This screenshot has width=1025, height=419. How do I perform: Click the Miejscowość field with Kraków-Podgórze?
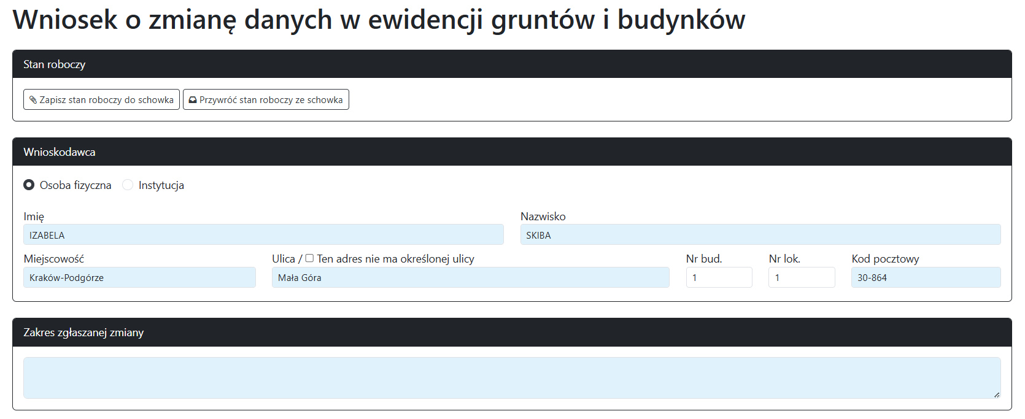point(139,278)
